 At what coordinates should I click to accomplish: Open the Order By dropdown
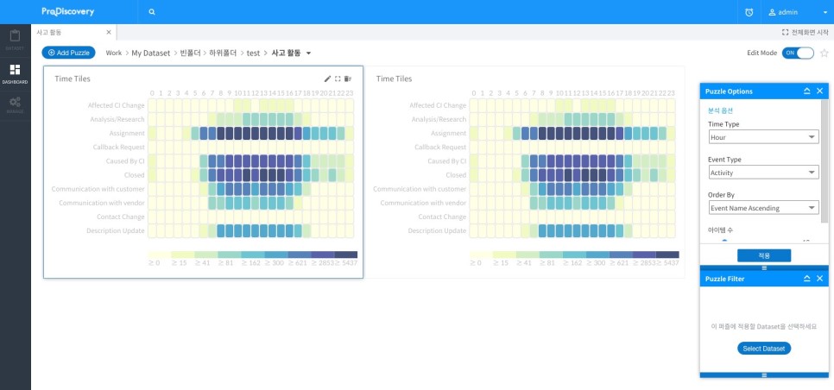point(762,208)
